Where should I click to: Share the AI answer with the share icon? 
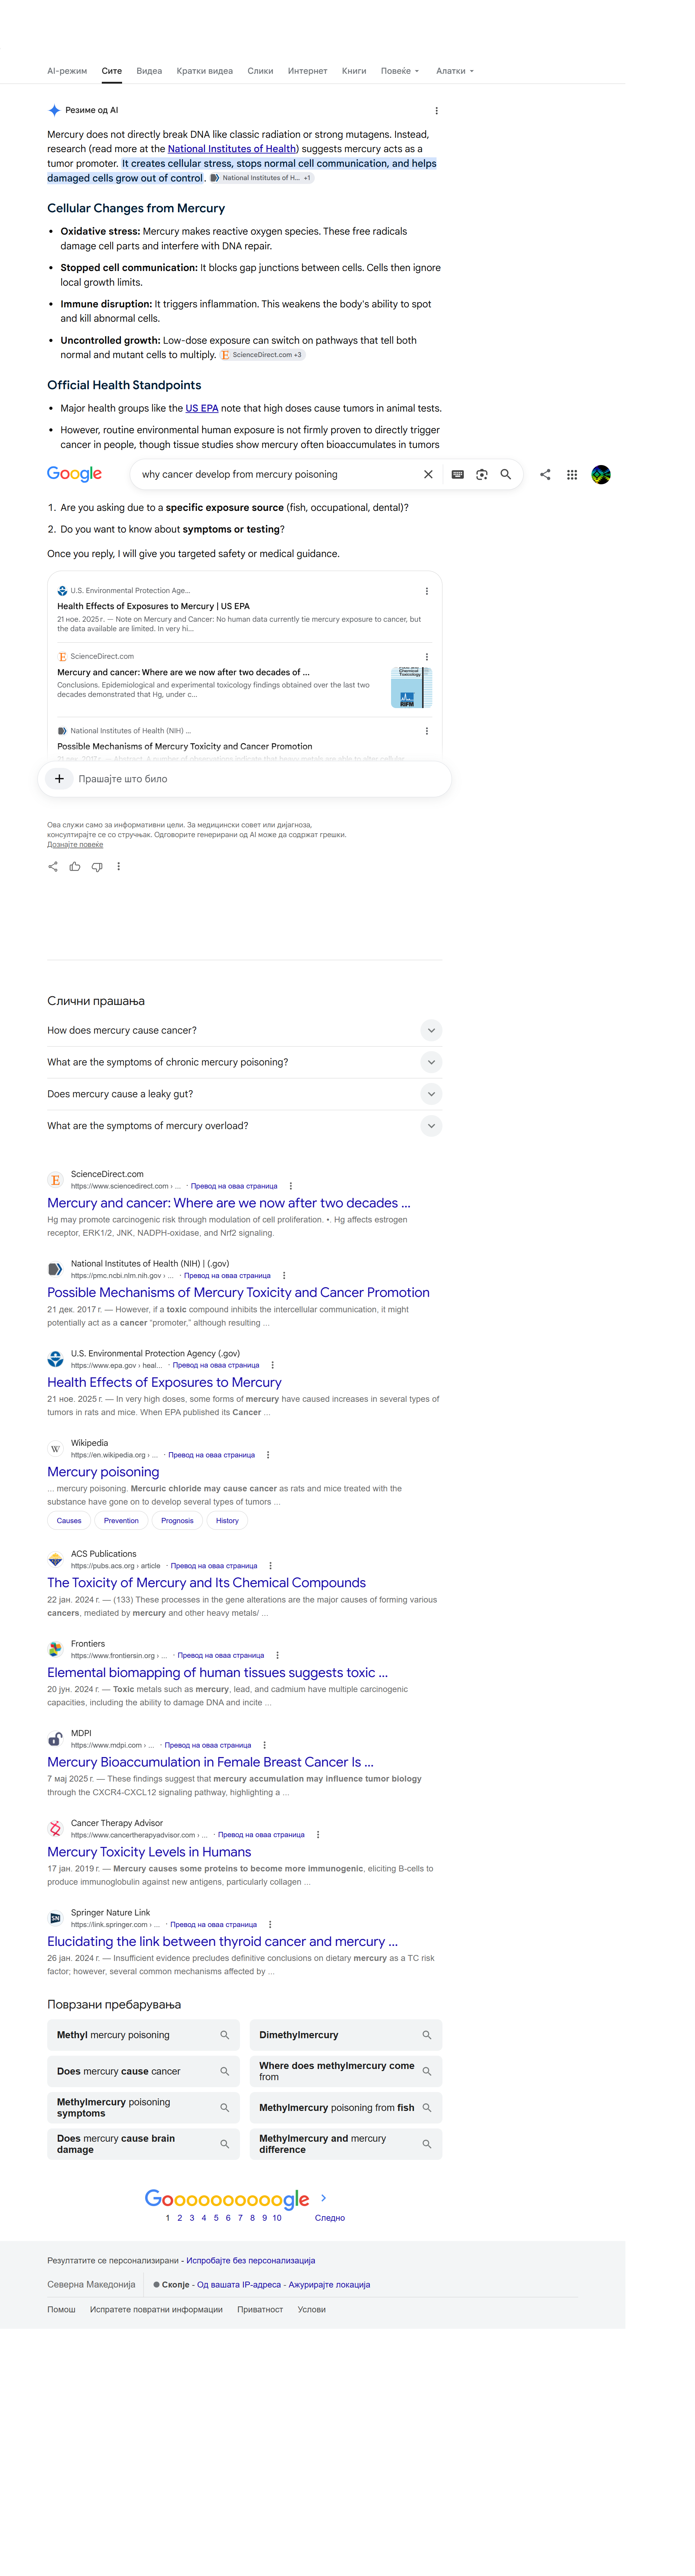53,867
